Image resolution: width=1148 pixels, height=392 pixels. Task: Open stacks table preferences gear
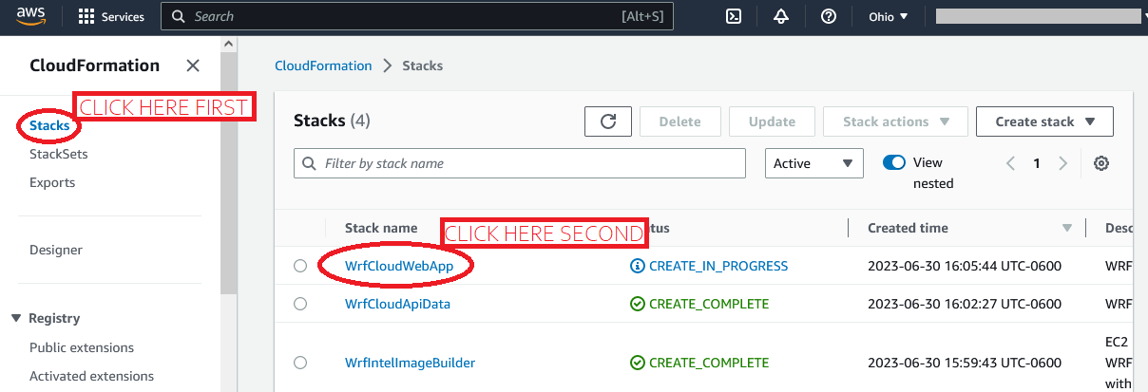click(x=1101, y=163)
